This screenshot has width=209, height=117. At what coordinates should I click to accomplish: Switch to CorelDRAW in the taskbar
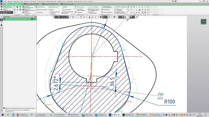coord(142,115)
